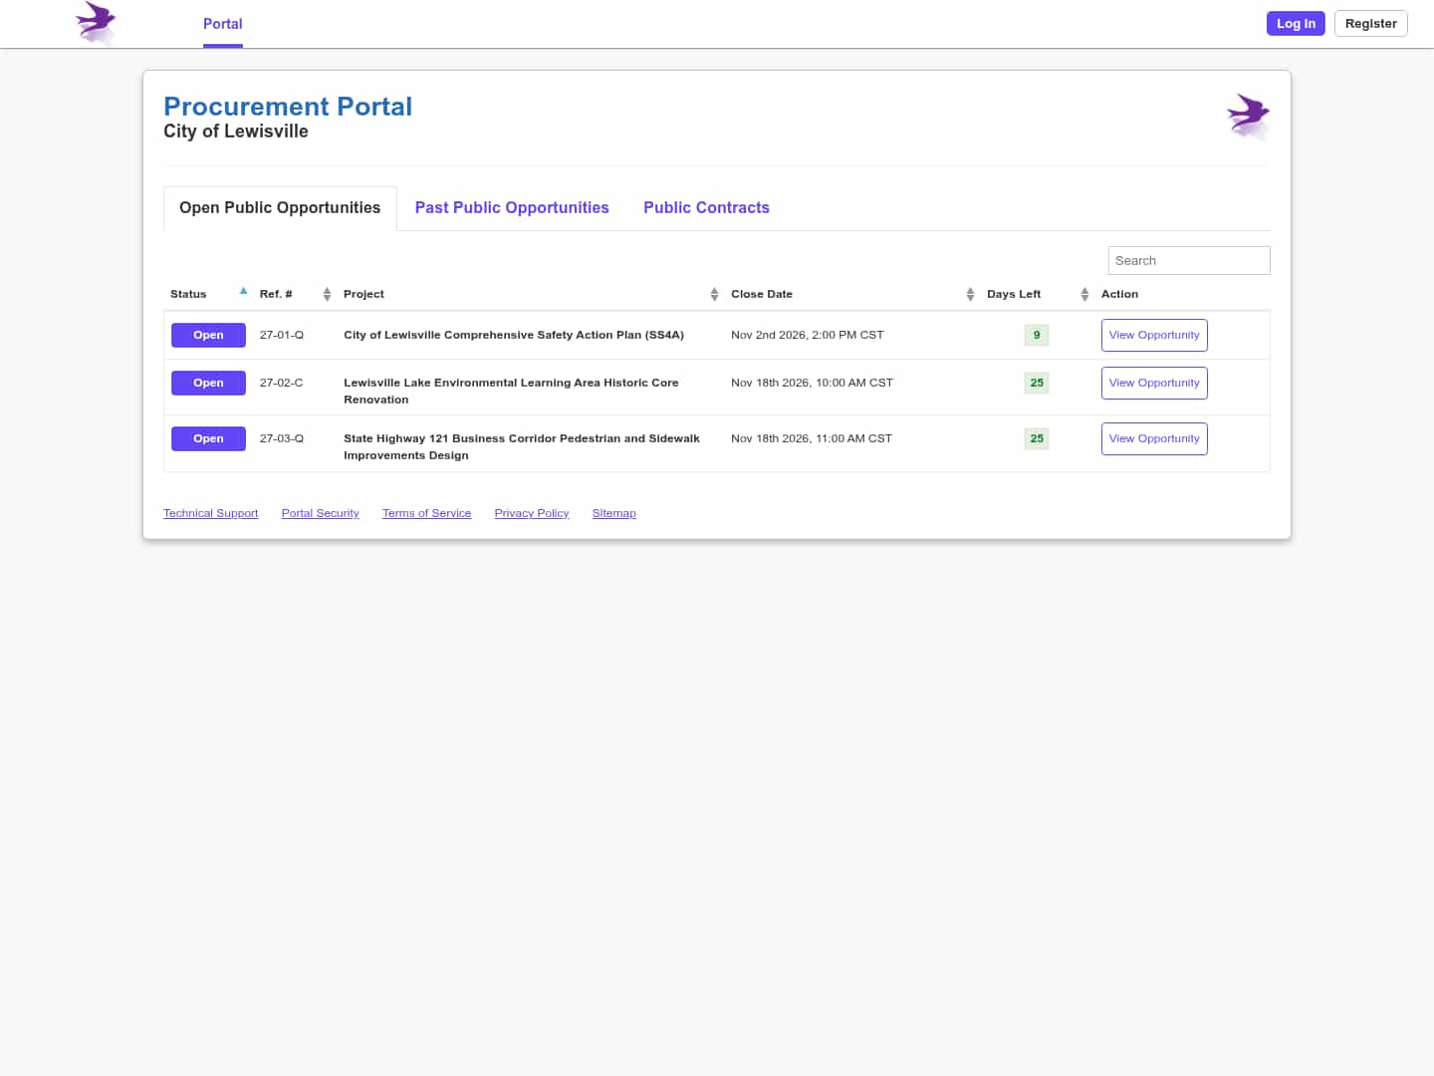Viewport: 1434px width, 1076px height.
Task: Switch to Past Public Opportunities tab
Action: click(x=512, y=208)
